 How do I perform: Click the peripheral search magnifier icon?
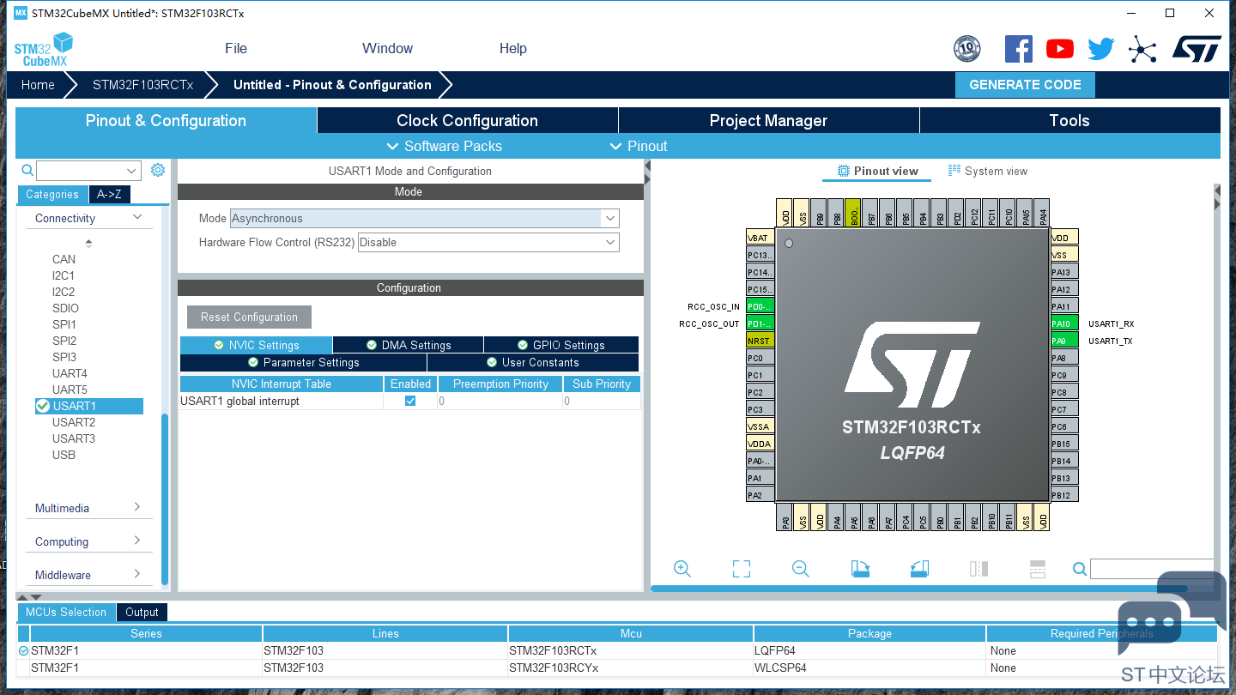(27, 171)
